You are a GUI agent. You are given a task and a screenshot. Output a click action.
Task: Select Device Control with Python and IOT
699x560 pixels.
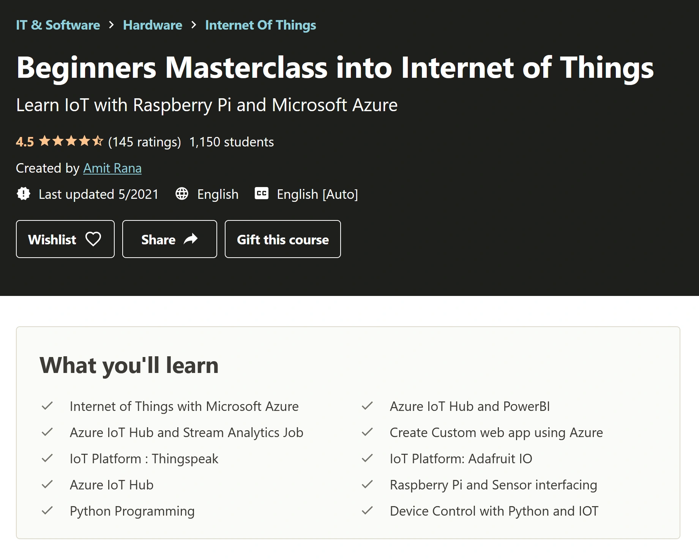coord(494,511)
